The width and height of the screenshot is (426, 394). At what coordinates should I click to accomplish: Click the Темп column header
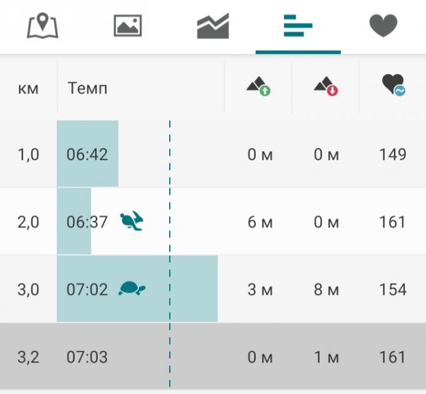87,88
